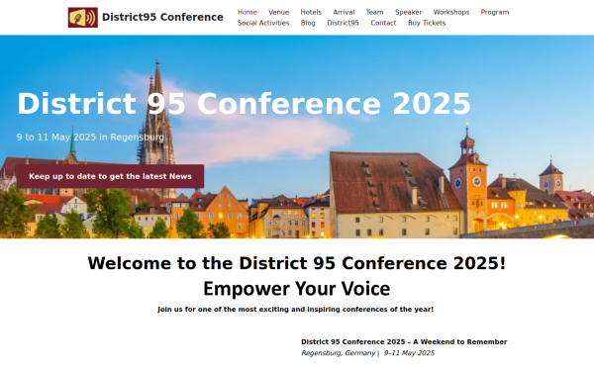
Task: Click the hero heading District 95 Conference 2025
Action: 244,104
